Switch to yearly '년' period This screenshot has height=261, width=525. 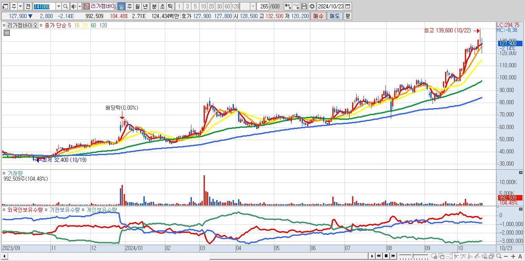point(145,7)
